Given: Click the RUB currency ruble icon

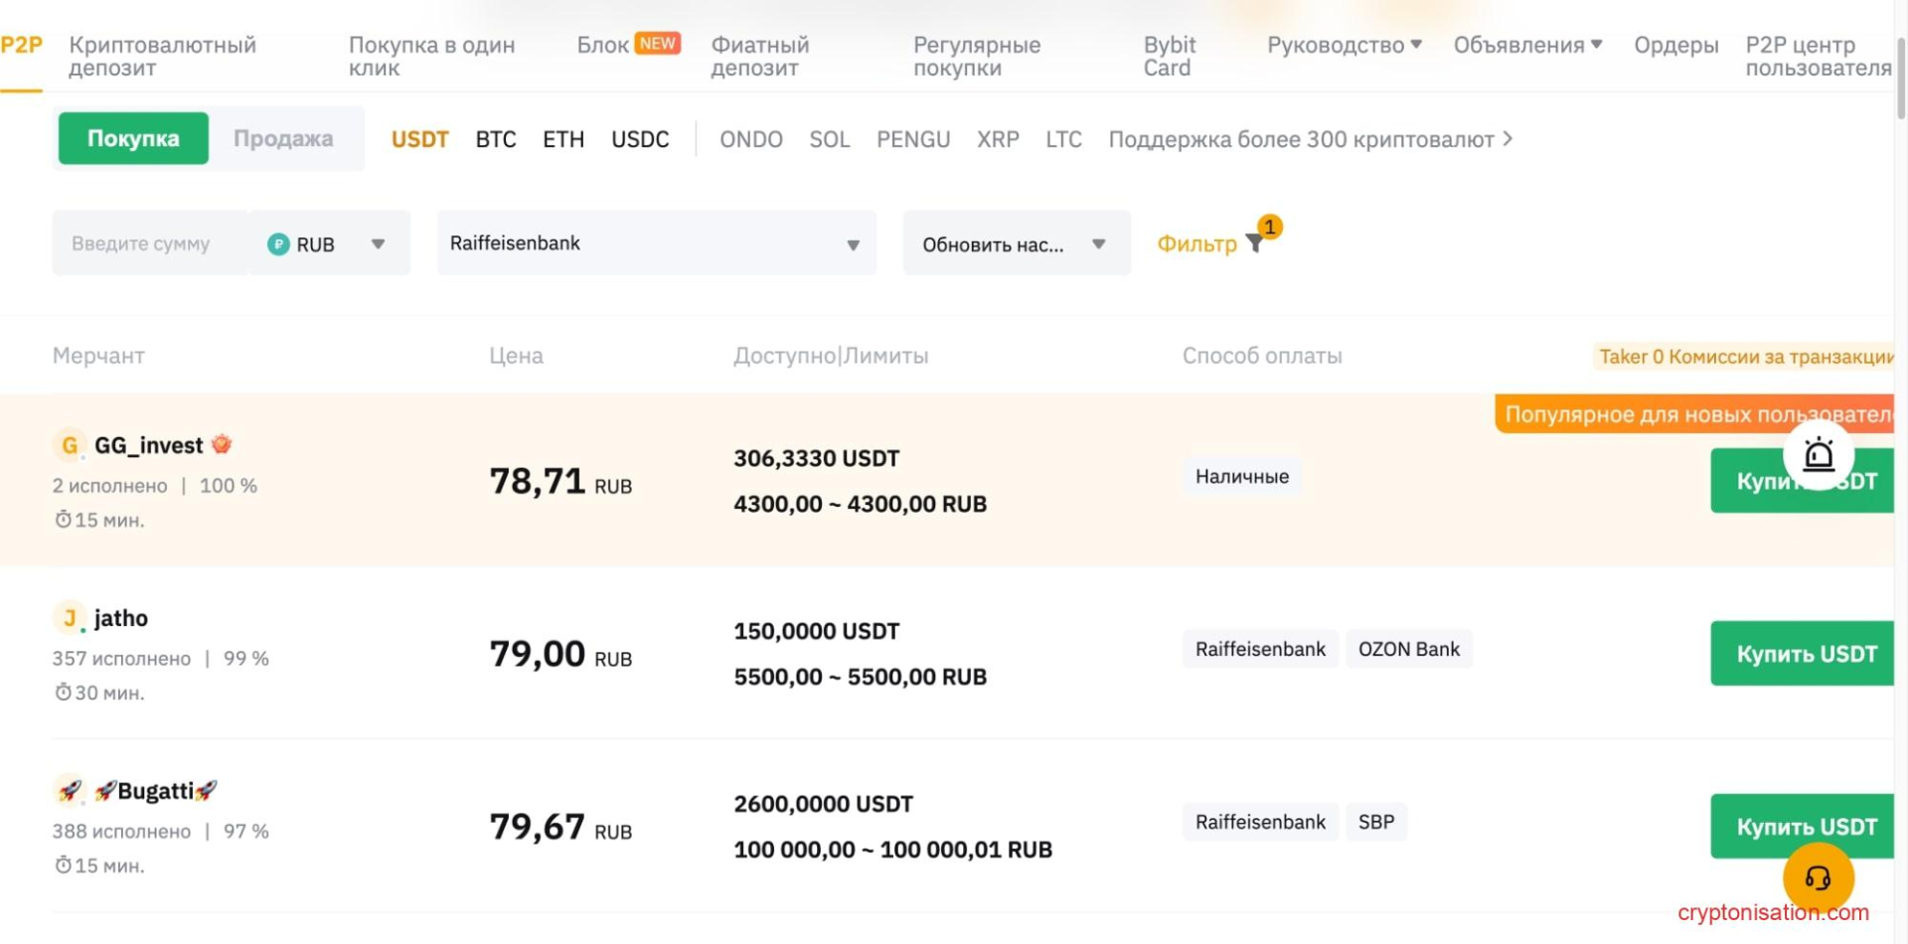Looking at the screenshot, I should pyautogui.click(x=278, y=243).
